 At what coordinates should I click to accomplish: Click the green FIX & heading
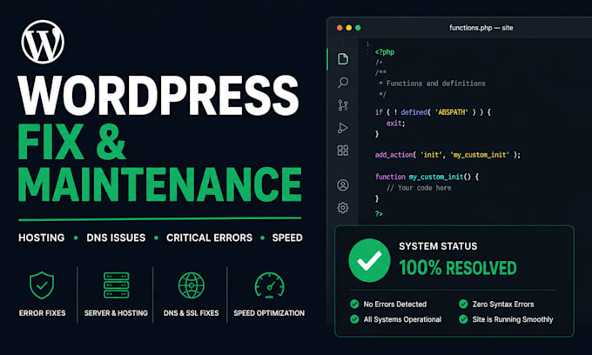(71, 142)
